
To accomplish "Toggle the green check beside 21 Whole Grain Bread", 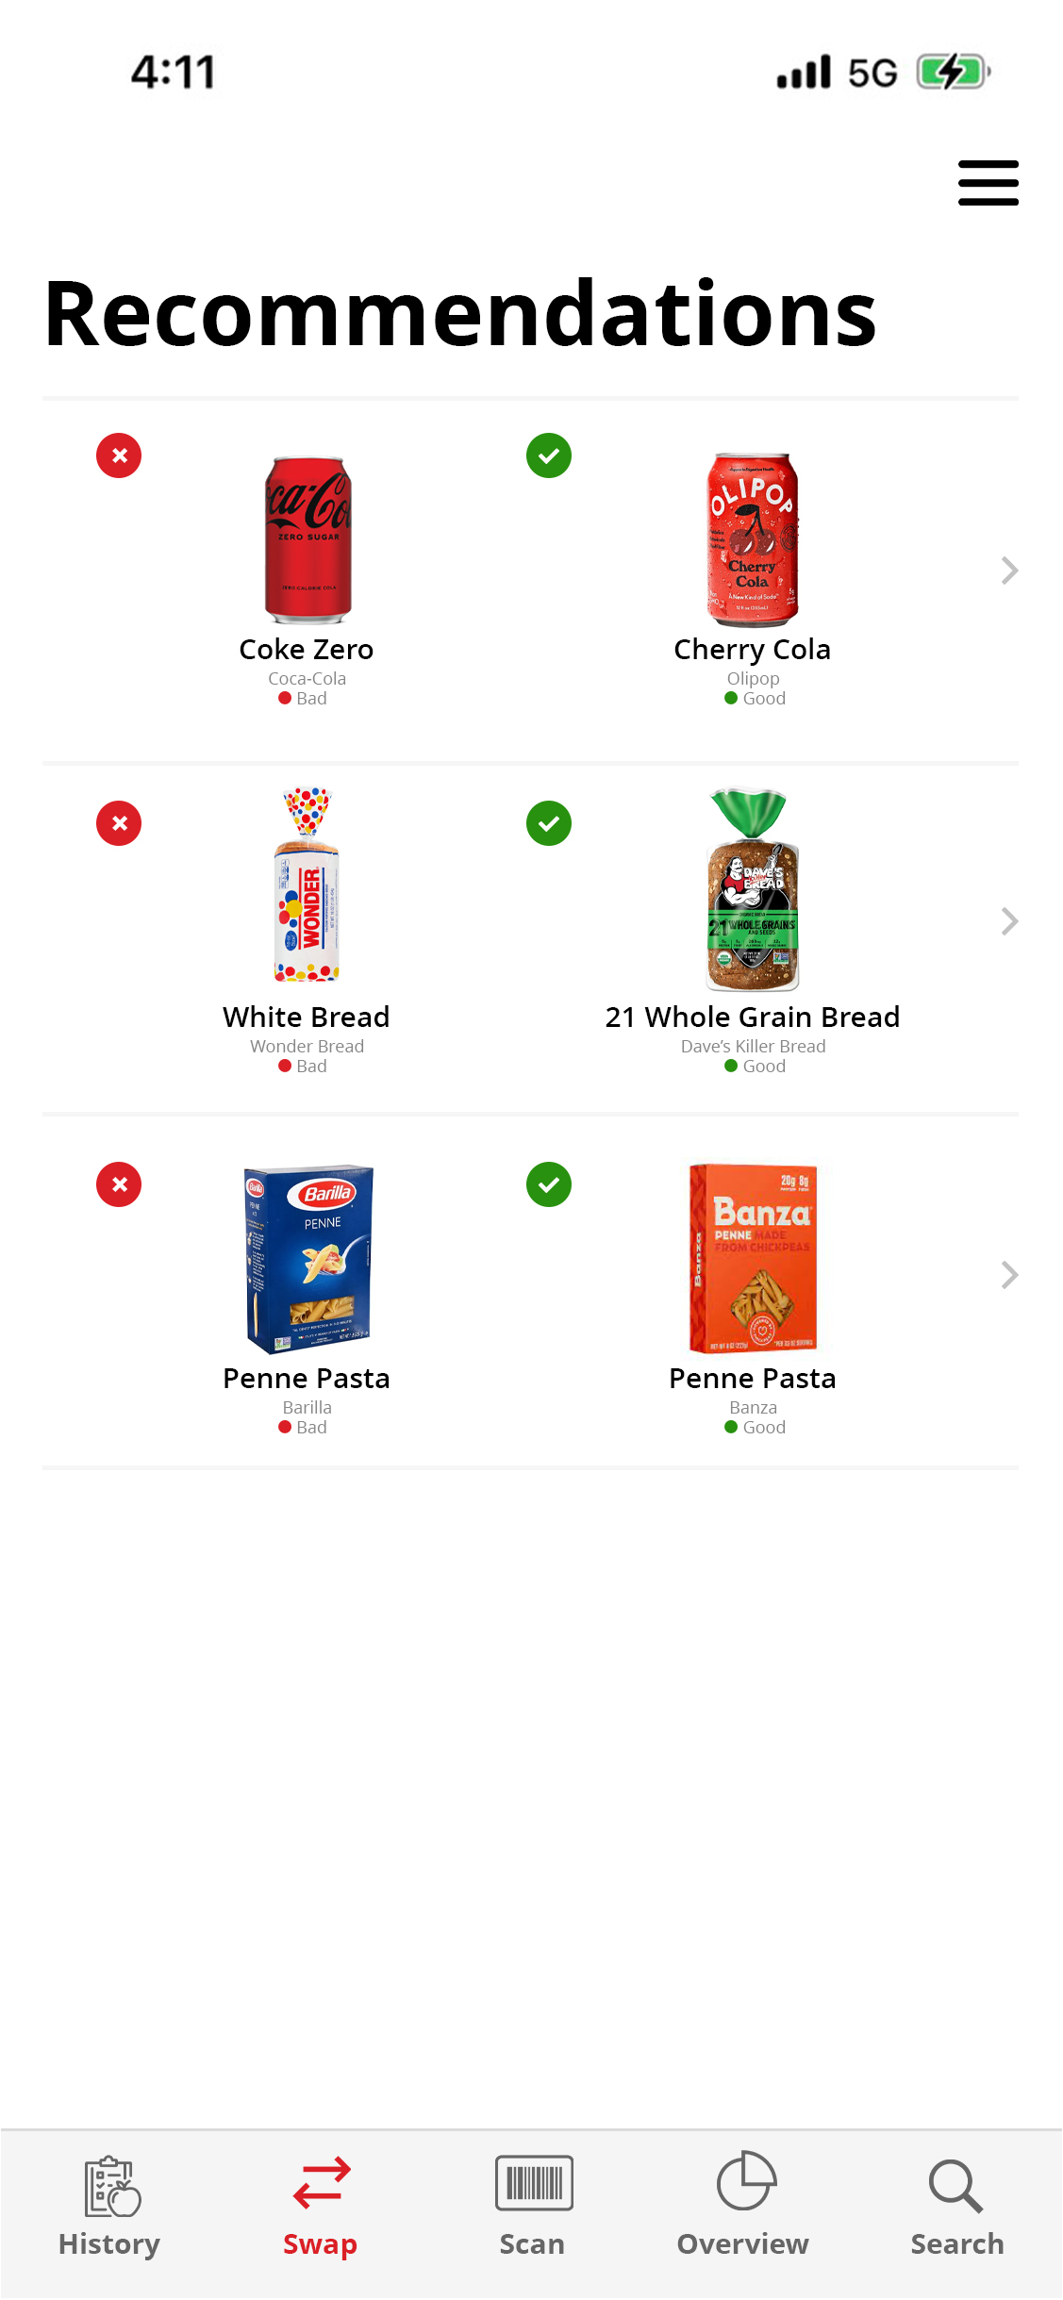I will (x=549, y=823).
